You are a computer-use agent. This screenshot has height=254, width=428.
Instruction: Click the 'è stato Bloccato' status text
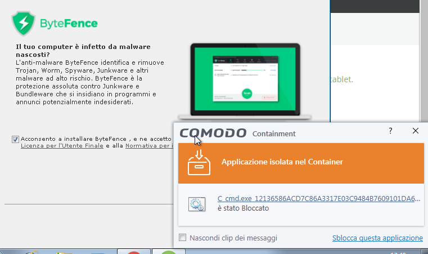243,208
